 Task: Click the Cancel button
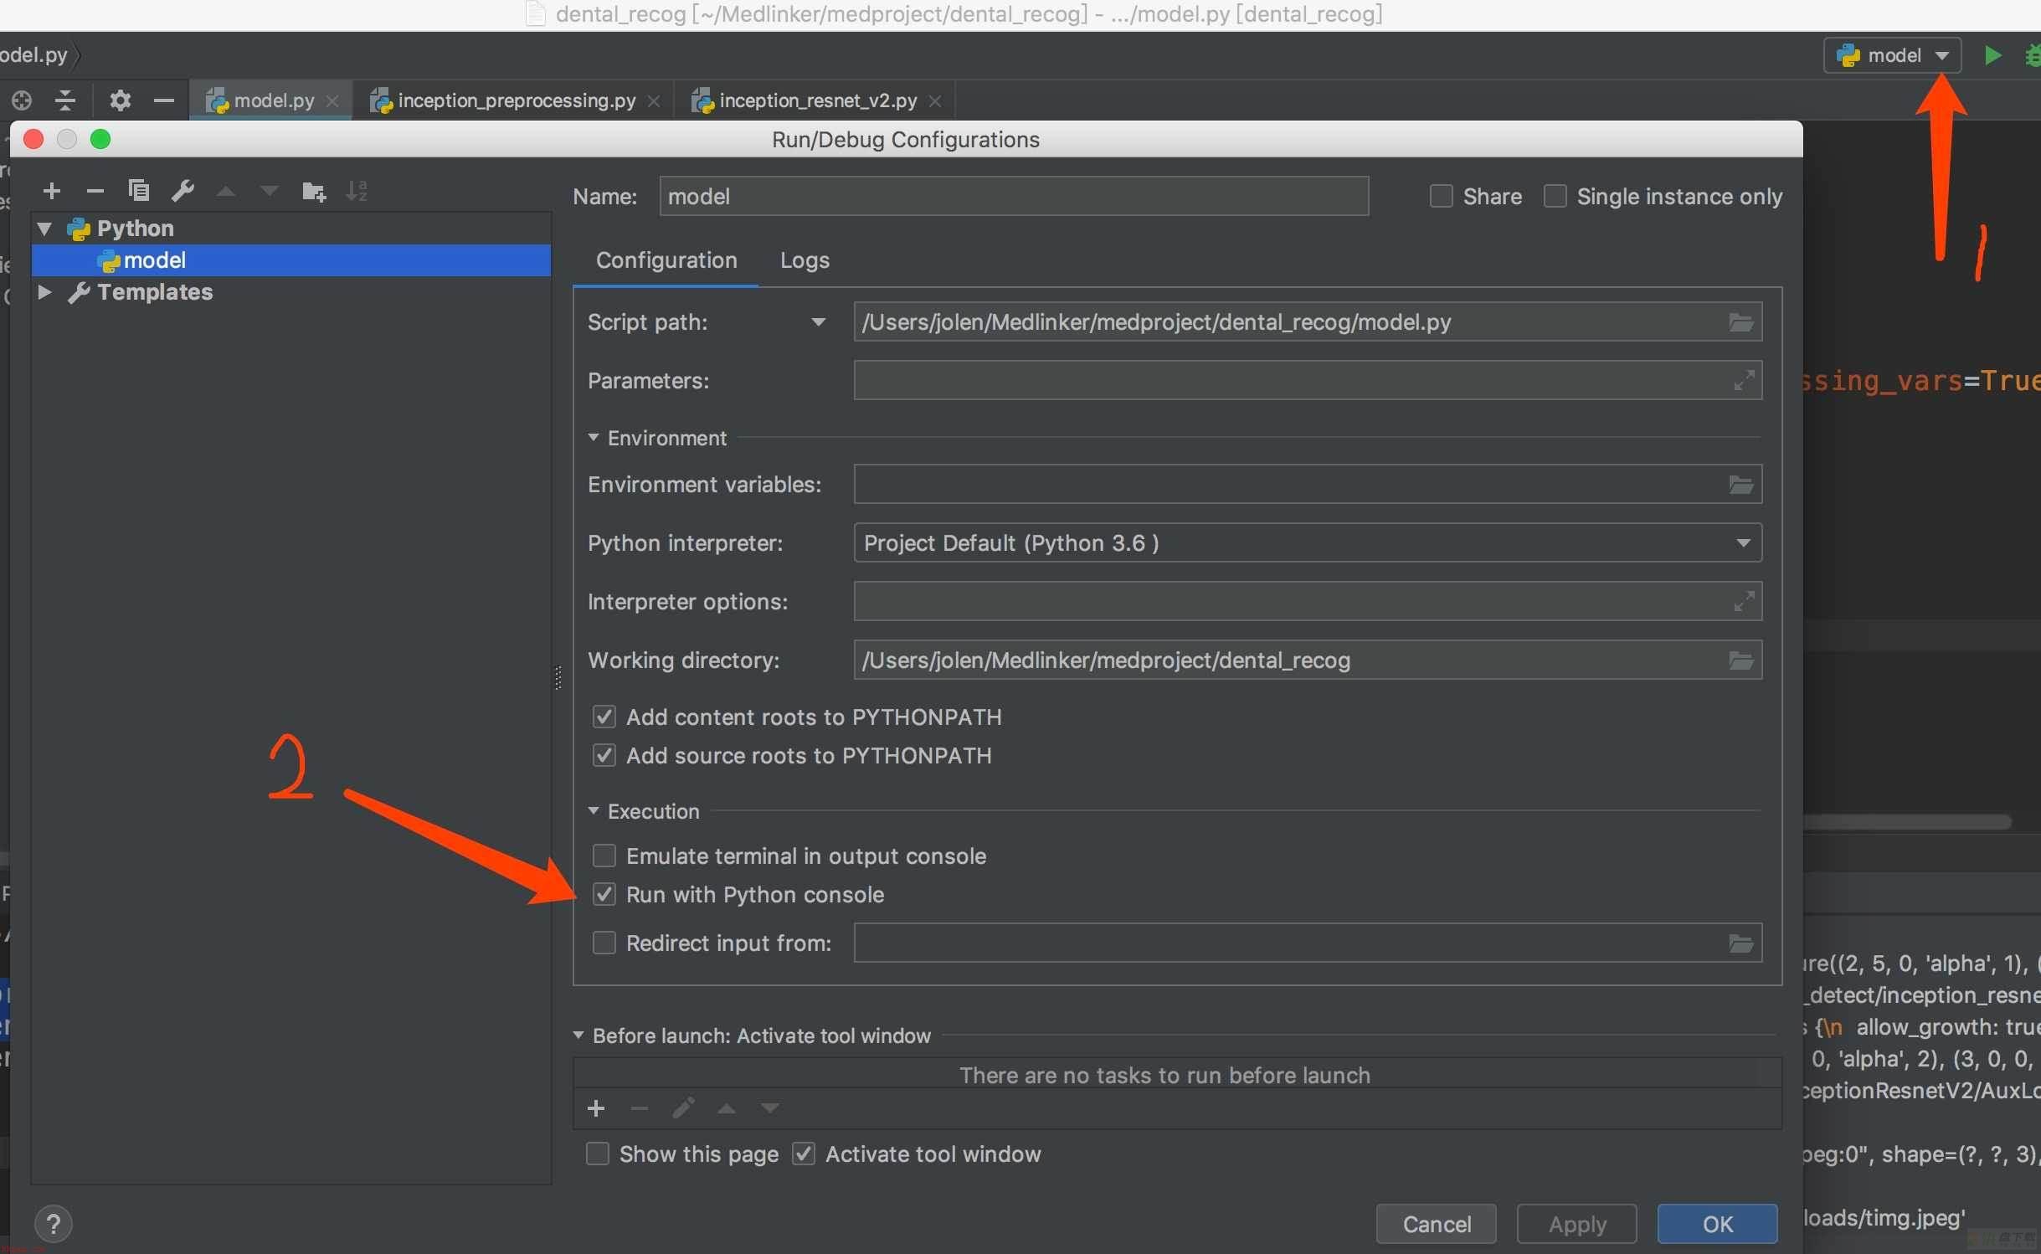[x=1437, y=1224]
